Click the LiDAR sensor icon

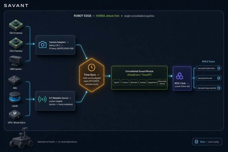15,98
